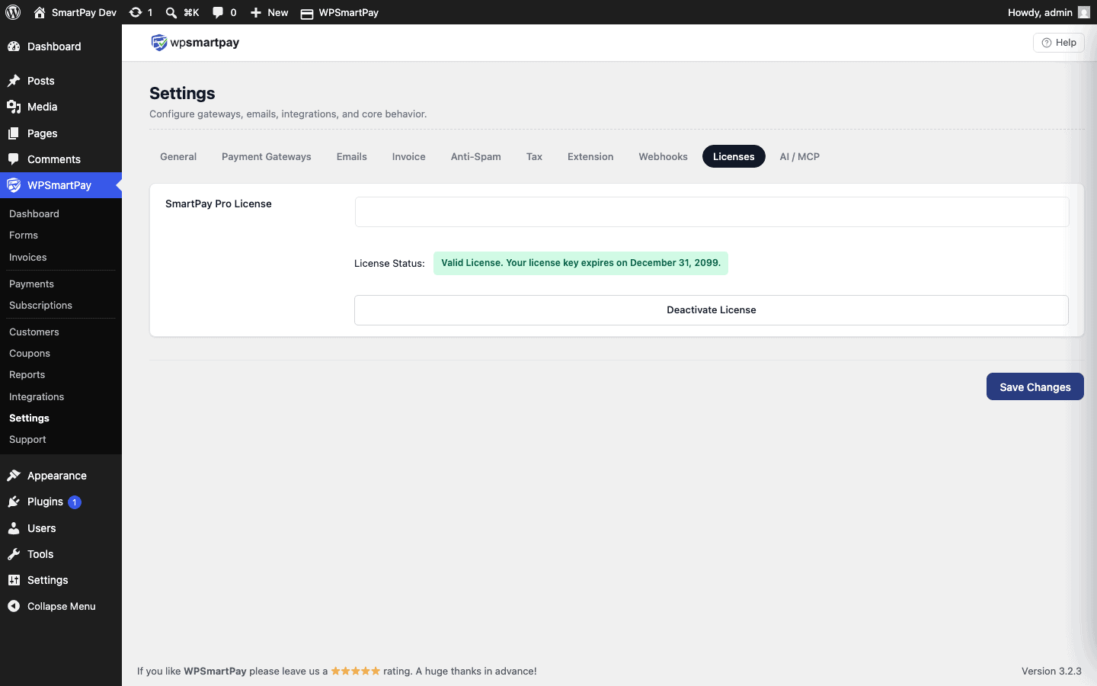Click the plus New content icon
Image resolution: width=1097 pixels, height=686 pixels.
coord(256,12)
